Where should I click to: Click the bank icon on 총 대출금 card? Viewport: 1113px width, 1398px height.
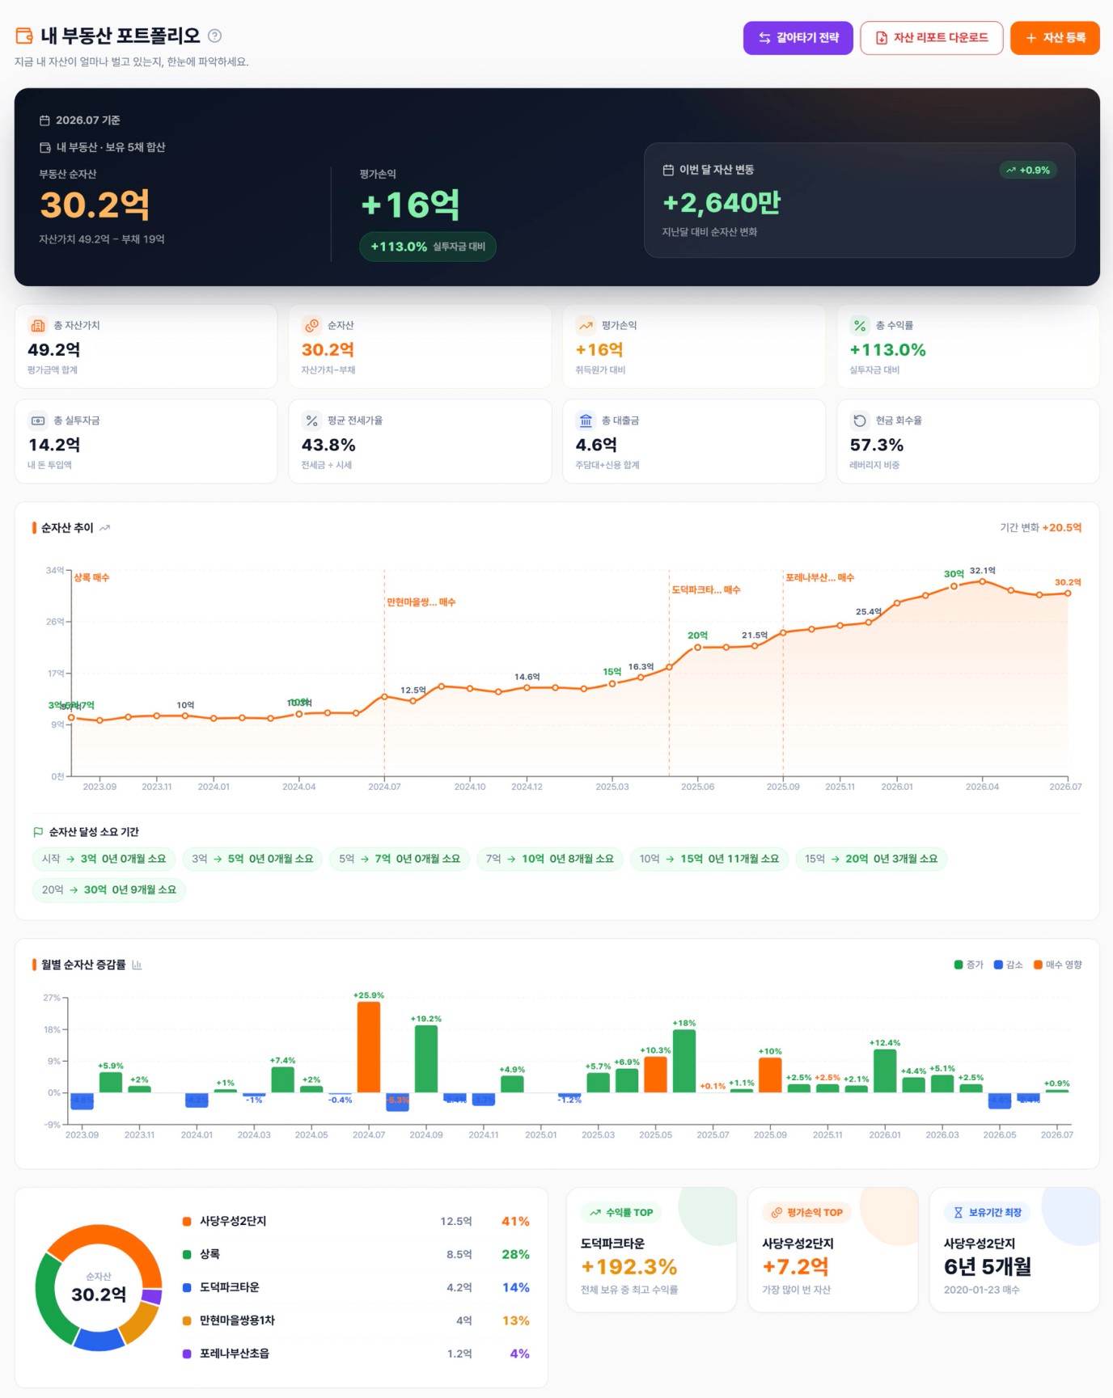click(586, 420)
